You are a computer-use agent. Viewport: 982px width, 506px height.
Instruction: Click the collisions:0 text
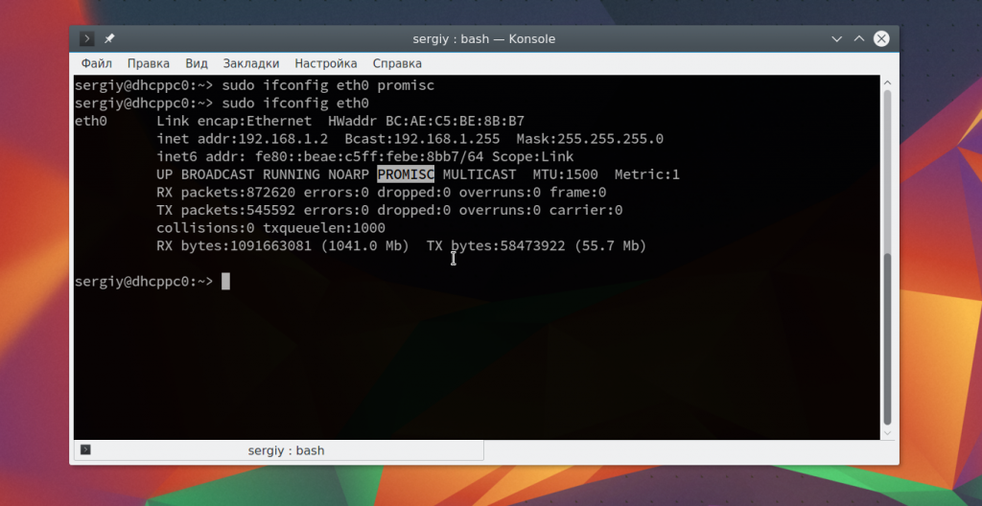click(205, 228)
